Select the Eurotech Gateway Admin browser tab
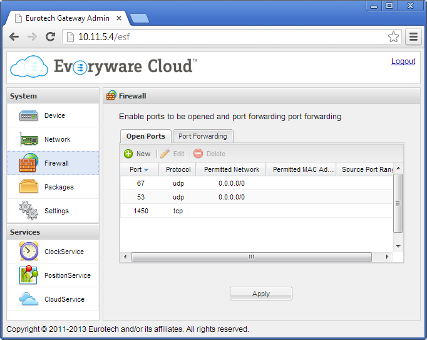Screen dimensions: 427x340 coord(67,18)
